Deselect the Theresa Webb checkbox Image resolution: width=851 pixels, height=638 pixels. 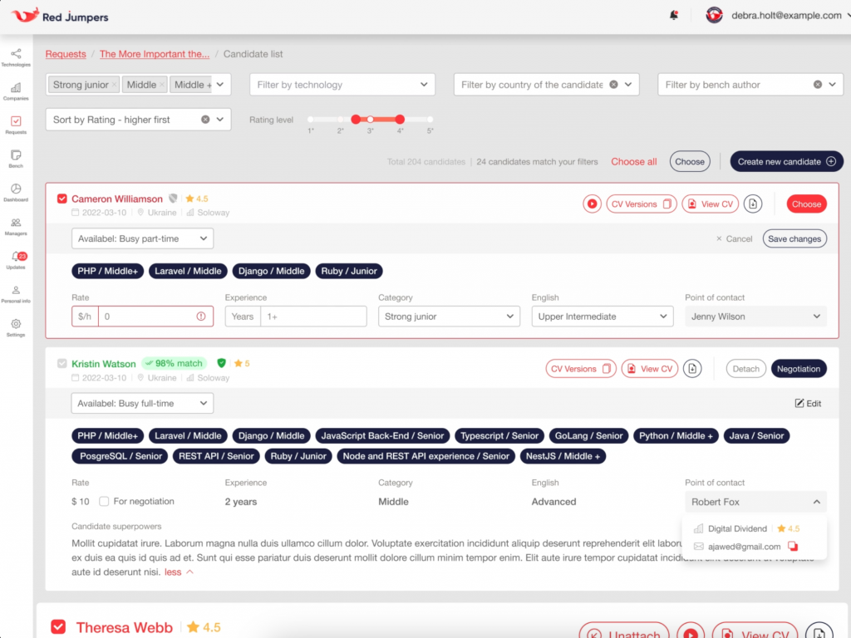(58, 627)
